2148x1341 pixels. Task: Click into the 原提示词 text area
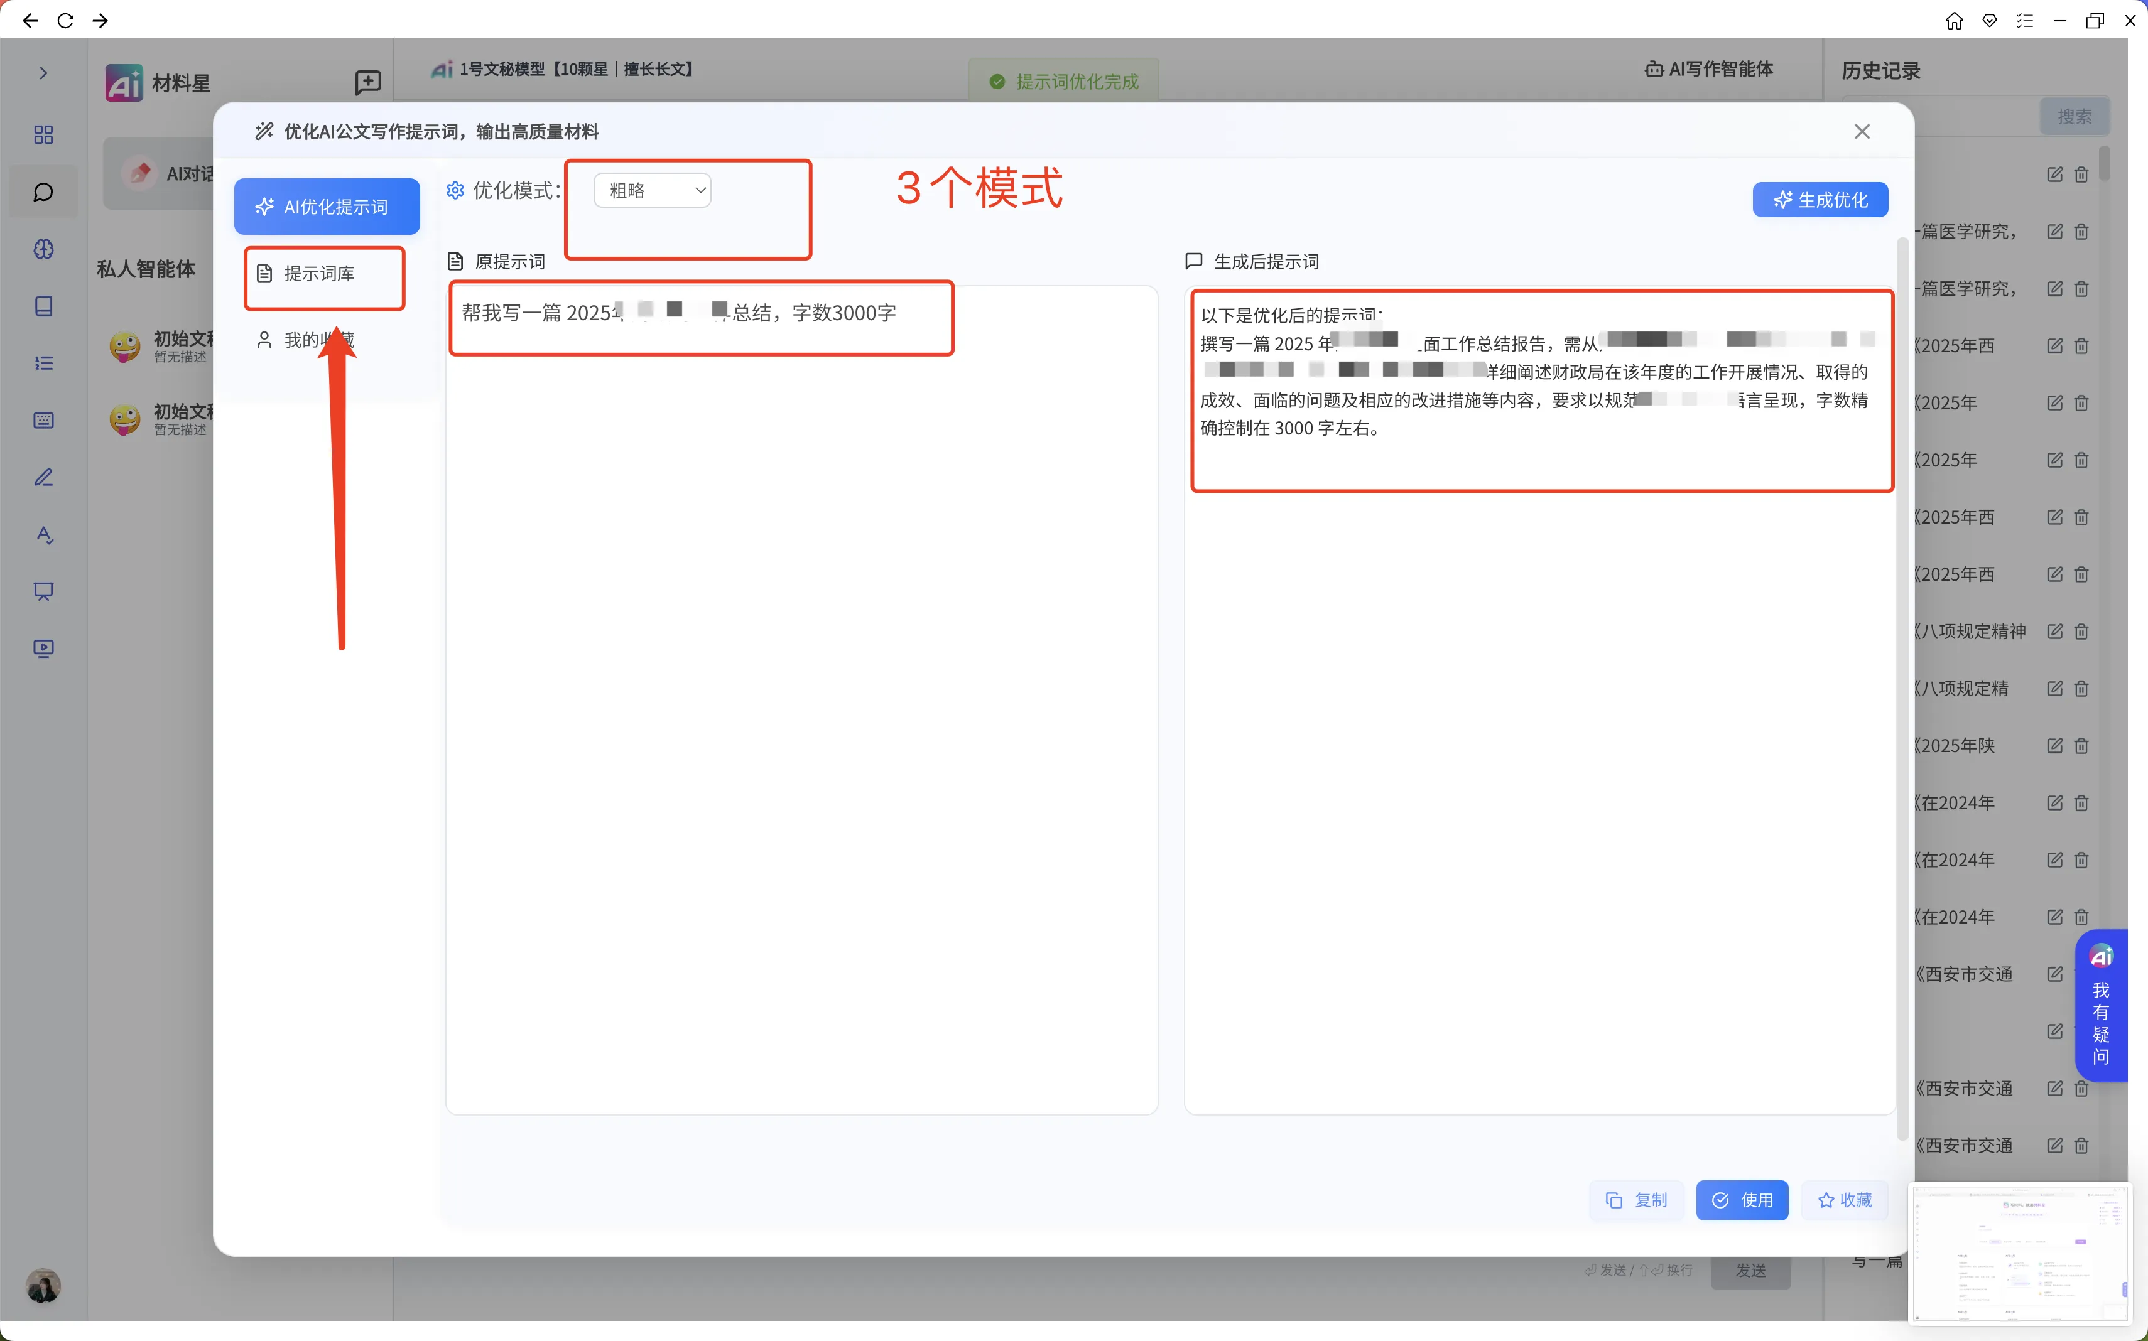[801, 699]
